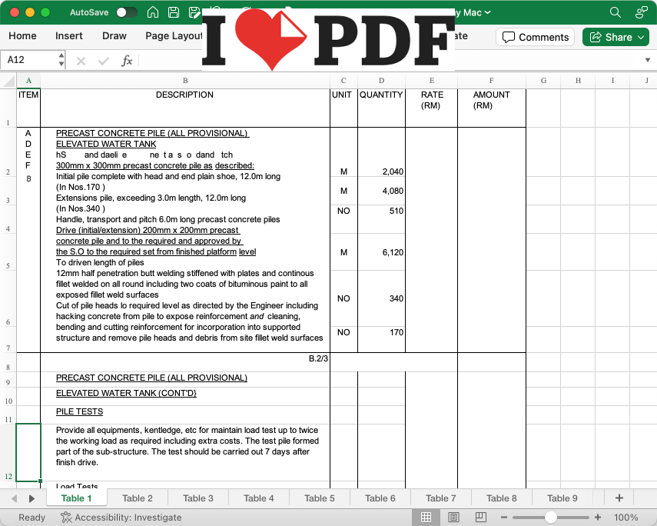Viewport: 657px width, 526px height.
Task: Open the Insert ribbon tab
Action: click(69, 36)
